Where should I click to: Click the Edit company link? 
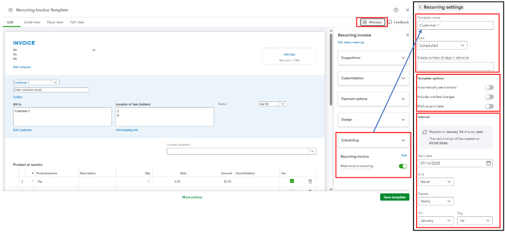tap(22, 67)
